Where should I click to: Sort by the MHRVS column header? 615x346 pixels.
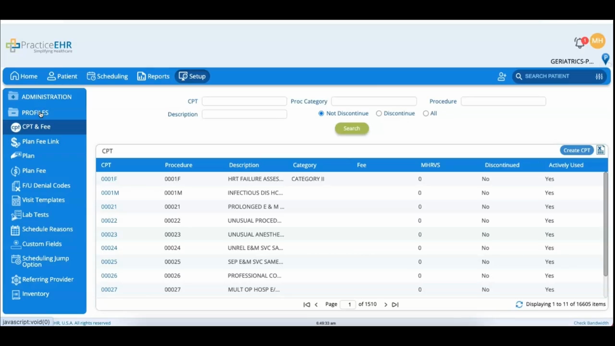pyautogui.click(x=430, y=165)
